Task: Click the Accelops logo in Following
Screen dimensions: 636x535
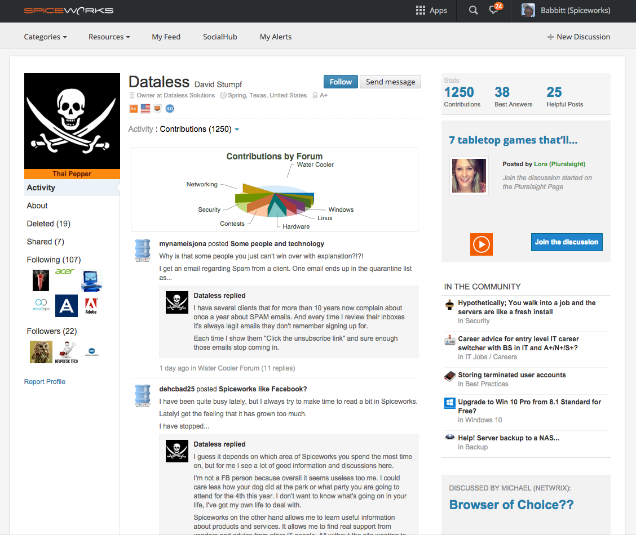Action: click(41, 305)
